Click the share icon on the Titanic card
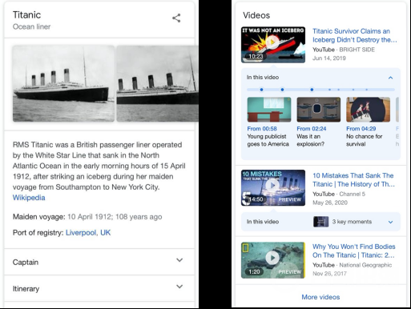 (176, 18)
